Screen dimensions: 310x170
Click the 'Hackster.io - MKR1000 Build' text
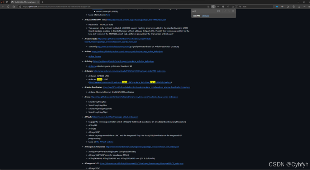pyautogui.click(x=101, y=25)
